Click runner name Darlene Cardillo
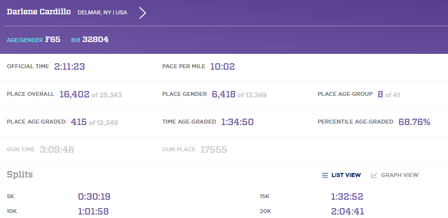448x218 pixels. point(39,12)
